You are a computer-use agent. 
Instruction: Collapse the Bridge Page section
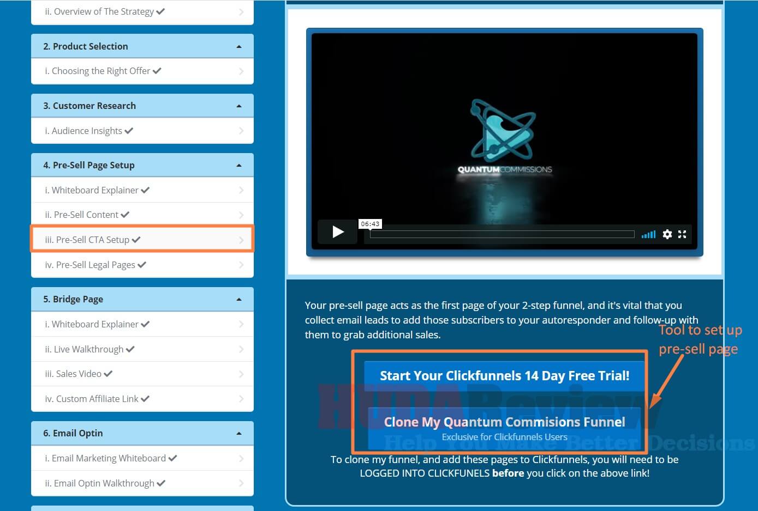(x=239, y=299)
